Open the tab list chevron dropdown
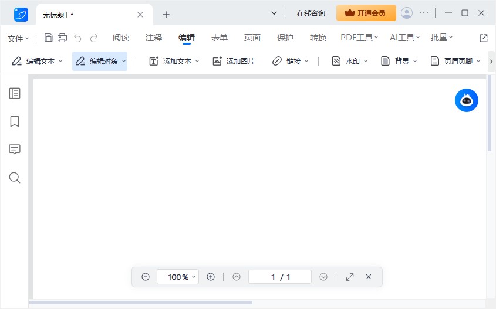The image size is (496, 309). pos(274,13)
